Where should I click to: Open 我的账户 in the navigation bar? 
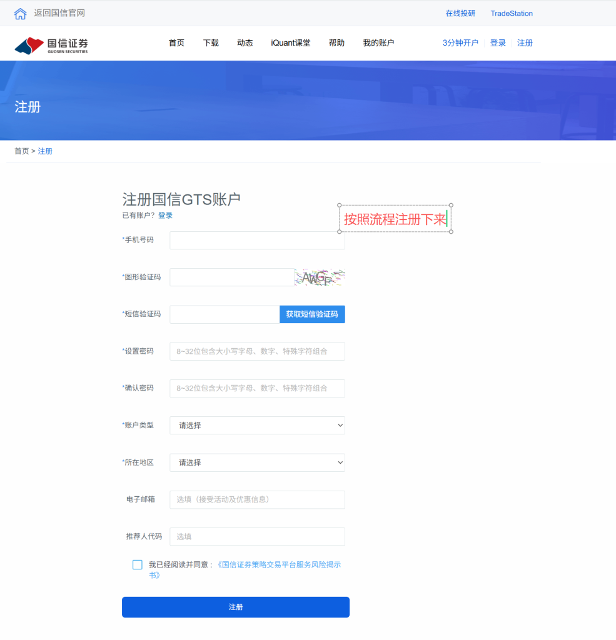tap(378, 43)
